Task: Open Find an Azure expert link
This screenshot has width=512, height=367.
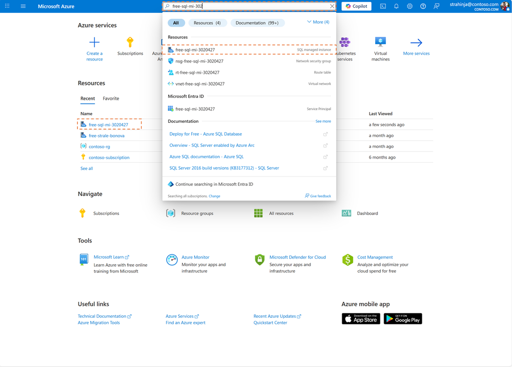Action: coord(186,323)
